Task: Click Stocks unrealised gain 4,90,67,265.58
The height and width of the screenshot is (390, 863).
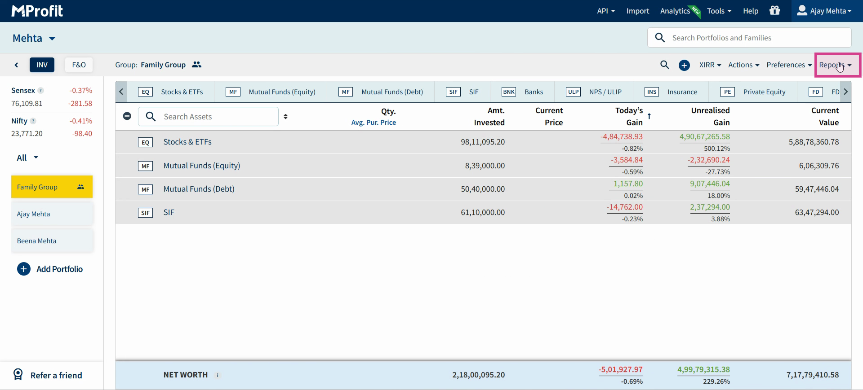Action: [704, 136]
